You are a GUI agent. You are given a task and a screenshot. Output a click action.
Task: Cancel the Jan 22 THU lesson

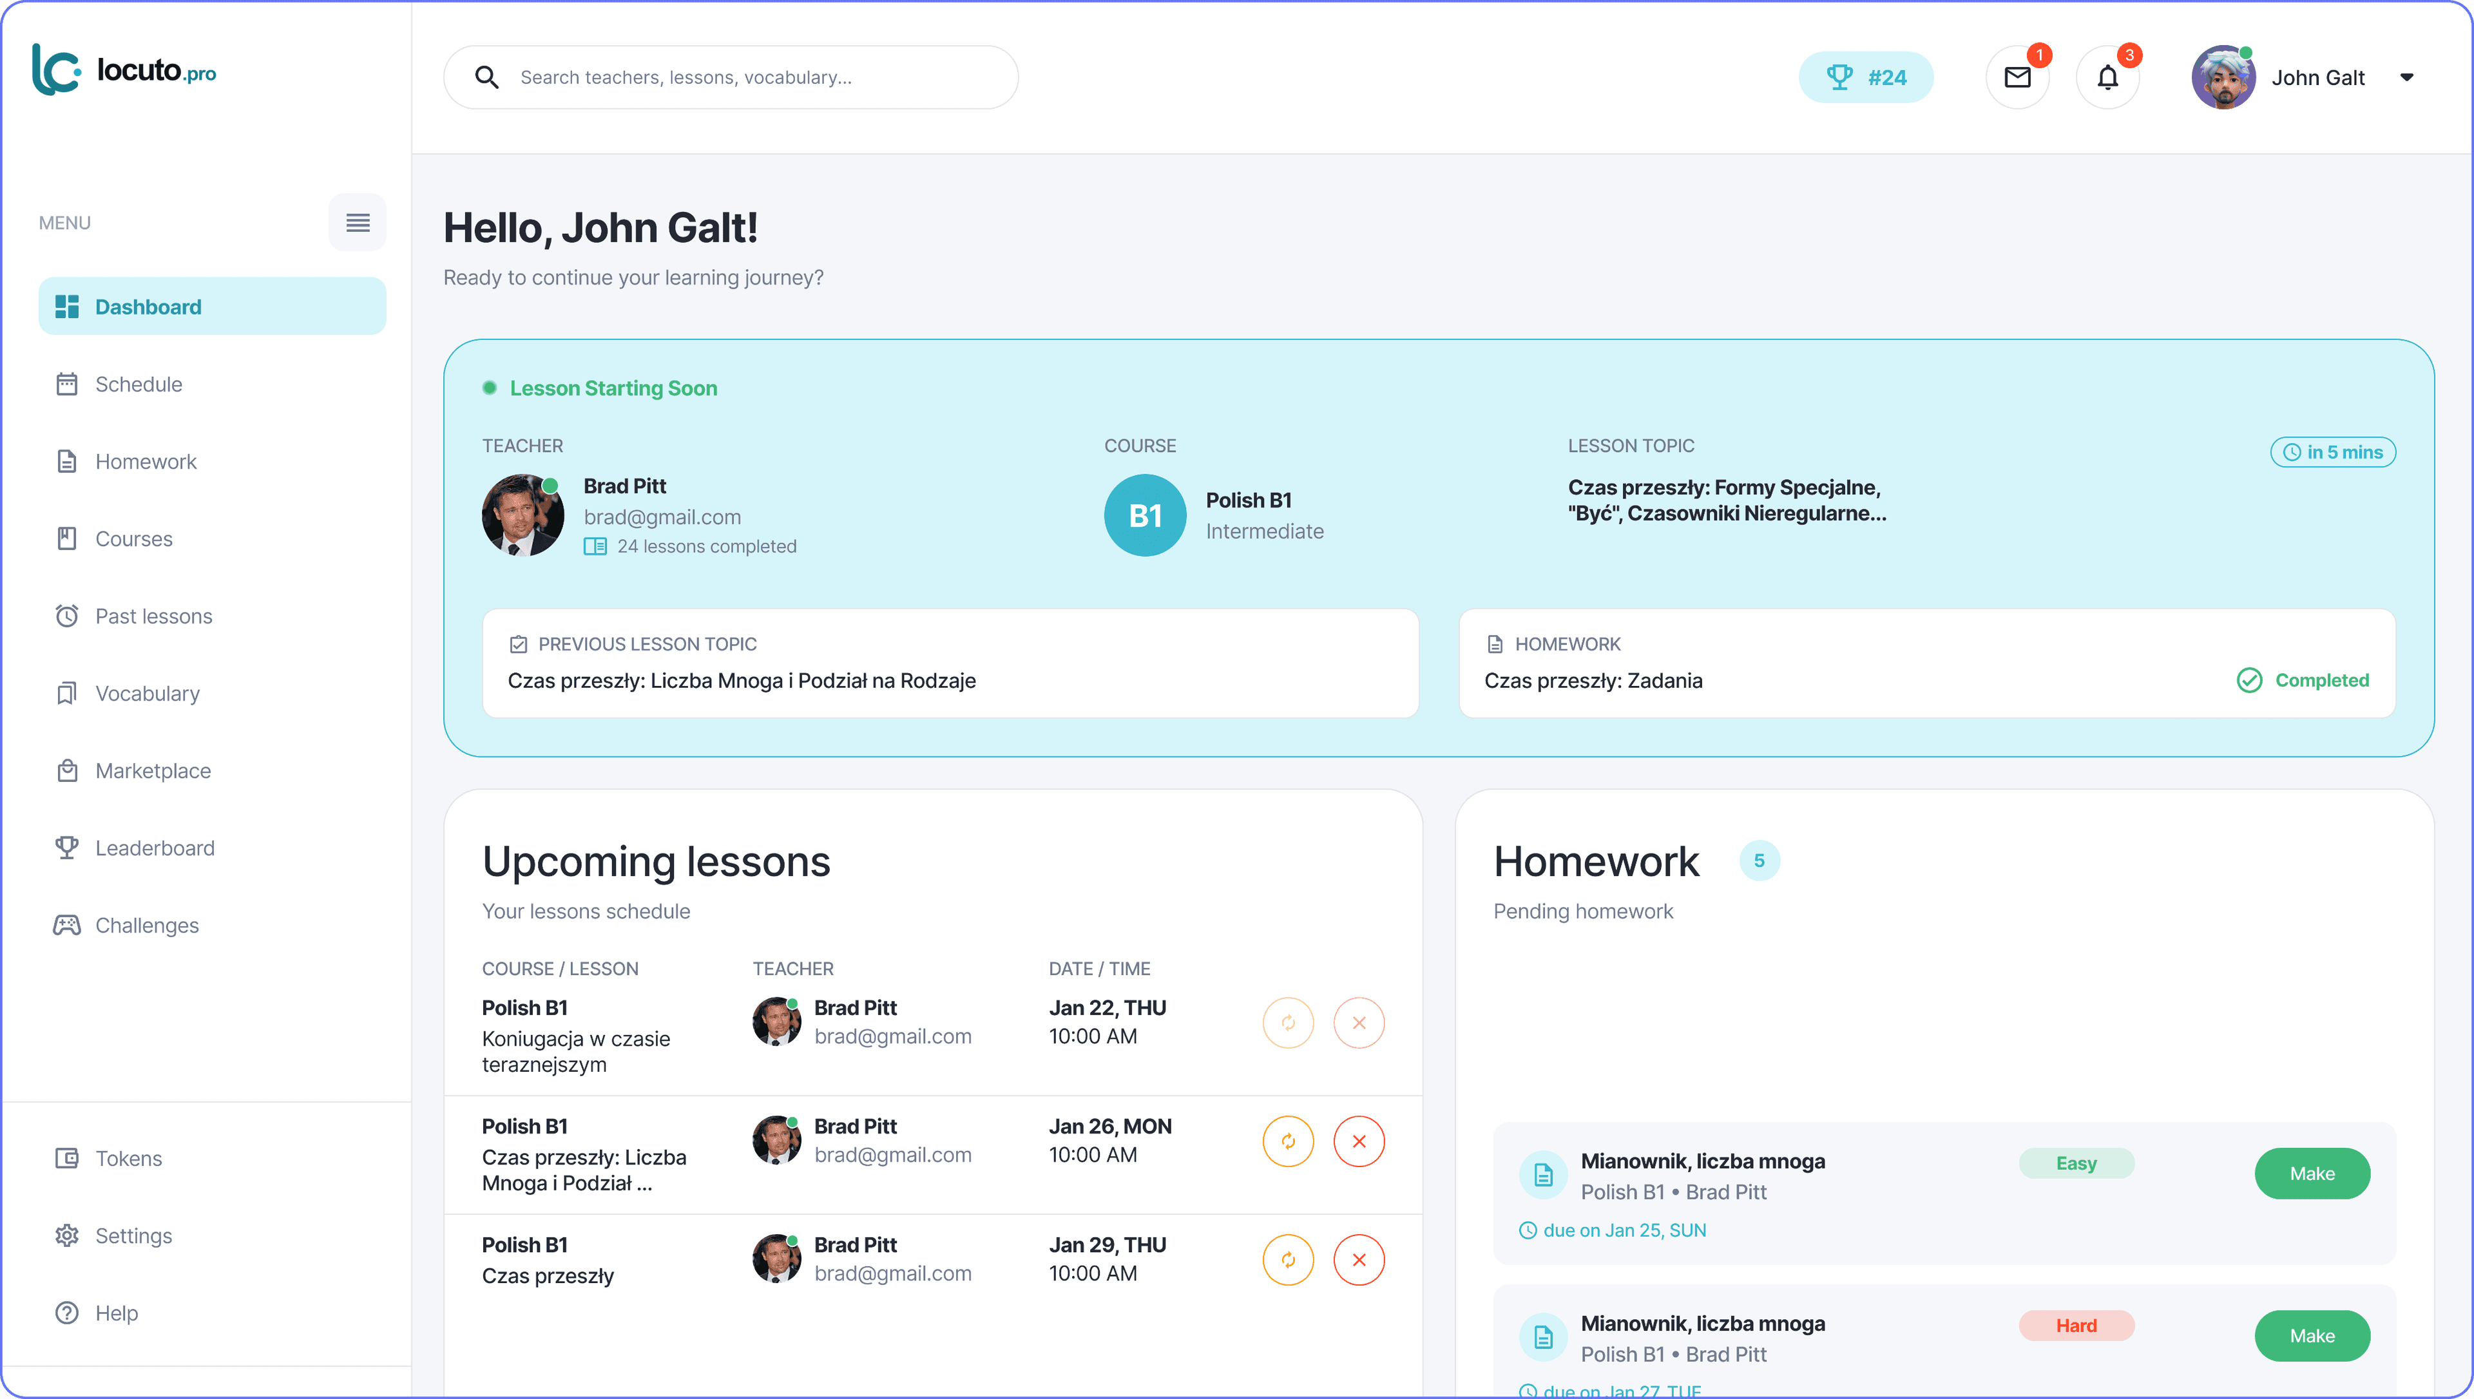click(1359, 1023)
